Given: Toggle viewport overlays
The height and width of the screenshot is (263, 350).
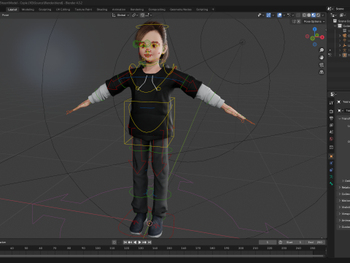Looking at the screenshot, I should click(279, 15).
